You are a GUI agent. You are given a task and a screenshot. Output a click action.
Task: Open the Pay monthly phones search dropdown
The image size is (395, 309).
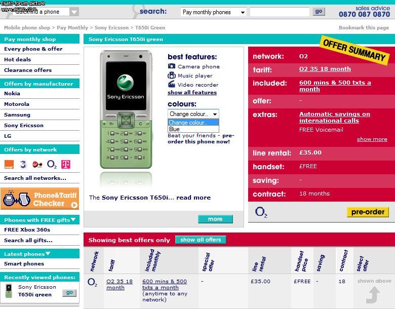[x=213, y=12]
